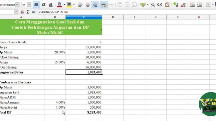Center cell content vertically
Screen dimensions: 216x121
click(127, 5)
